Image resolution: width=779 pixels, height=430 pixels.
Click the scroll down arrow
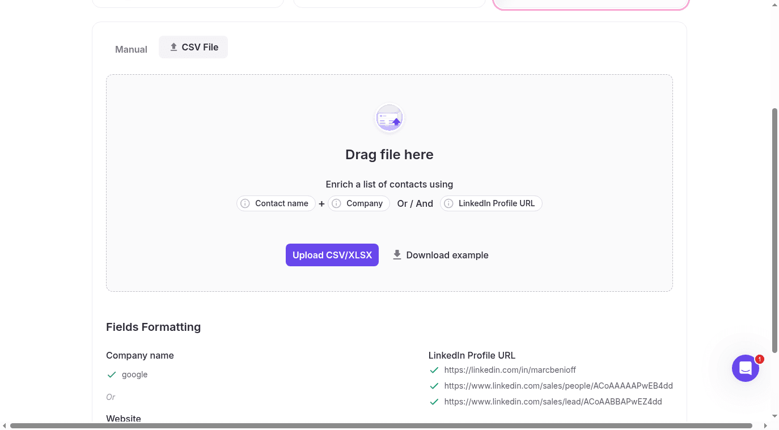(x=775, y=417)
